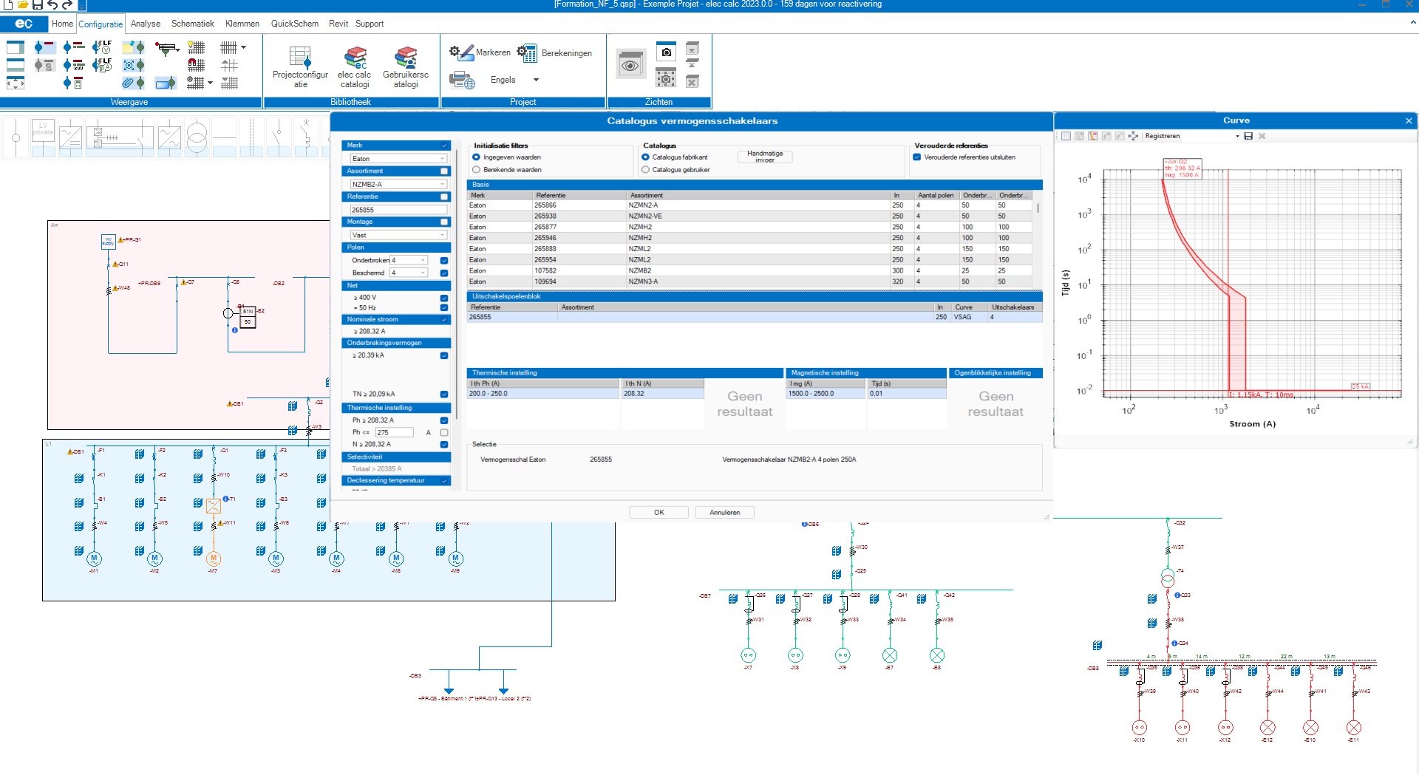
Task: Open the Merk dropdown showing Eaton
Action: (398, 159)
